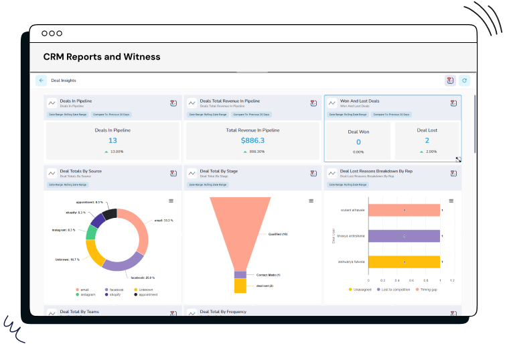The height and width of the screenshot is (344, 507).
Task: Click the Deal Total By Frequency card title
Action: tap(223, 312)
